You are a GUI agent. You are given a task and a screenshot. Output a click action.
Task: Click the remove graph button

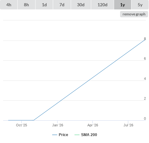[x=134, y=14]
